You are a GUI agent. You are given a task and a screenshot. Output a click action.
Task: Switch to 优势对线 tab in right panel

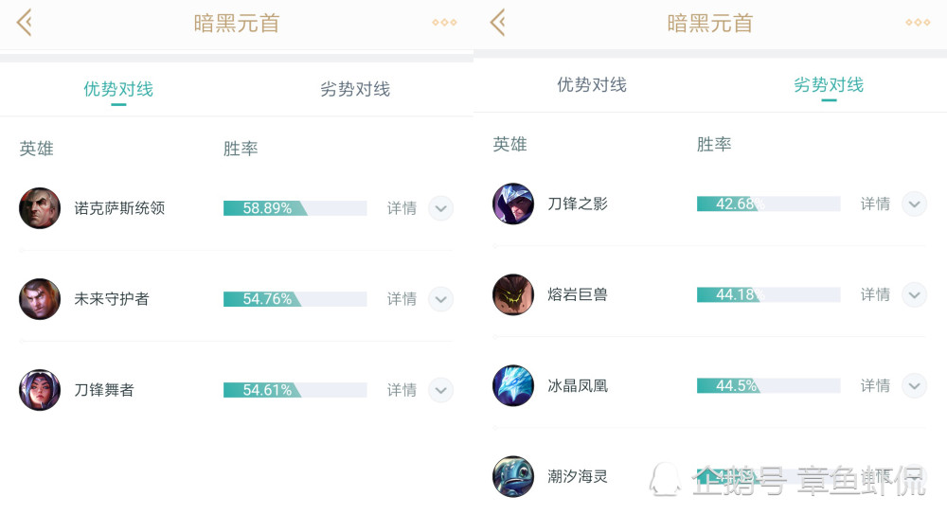click(592, 85)
